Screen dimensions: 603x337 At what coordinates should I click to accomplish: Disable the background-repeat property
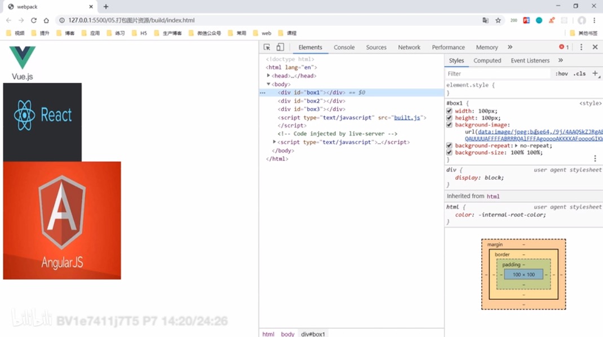coord(449,145)
